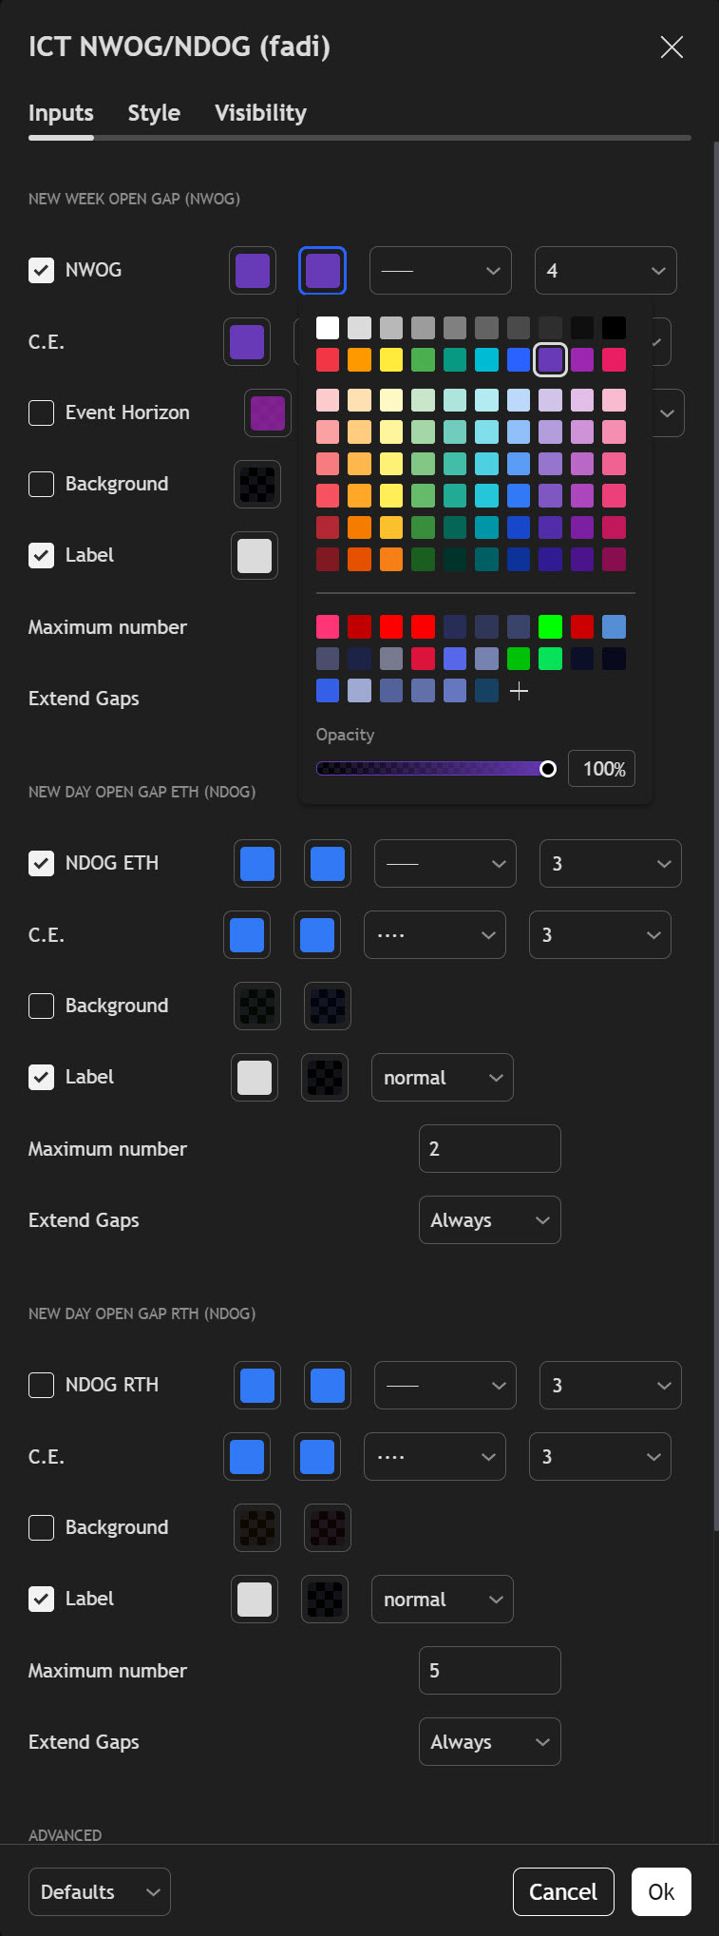Expand the Defaults dropdown
This screenshot has height=1936, width=719.
tap(100, 1891)
